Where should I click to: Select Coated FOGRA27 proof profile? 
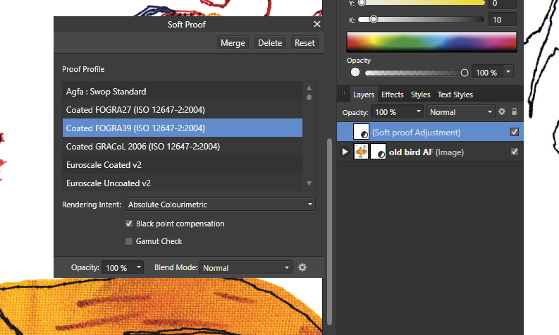point(182,109)
